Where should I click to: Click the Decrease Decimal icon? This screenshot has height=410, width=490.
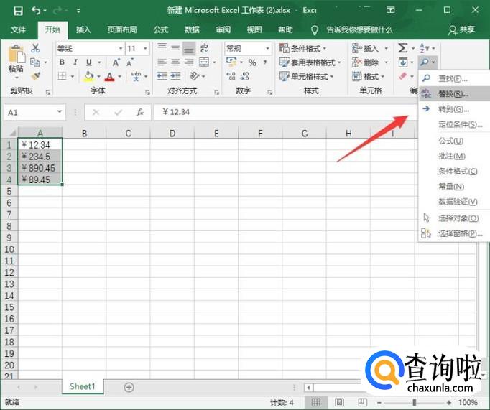[x=245, y=76]
